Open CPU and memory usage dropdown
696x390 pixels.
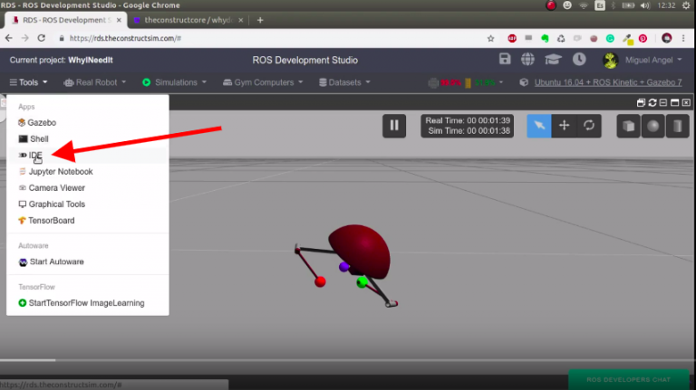(466, 82)
